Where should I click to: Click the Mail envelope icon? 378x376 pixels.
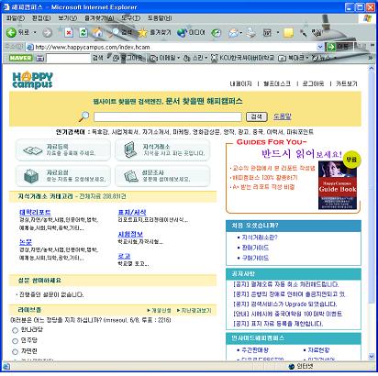point(234,32)
